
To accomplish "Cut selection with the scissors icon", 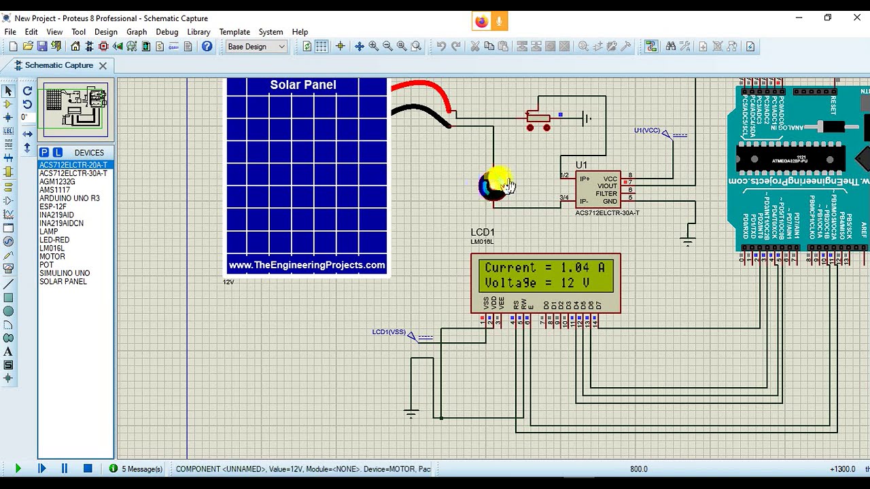I will click(475, 46).
